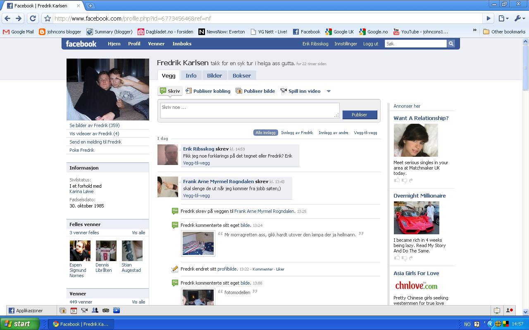Select the Skriv publisher option

click(170, 91)
